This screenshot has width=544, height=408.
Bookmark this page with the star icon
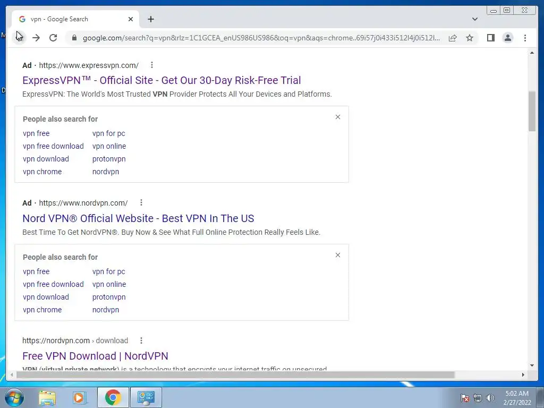470,38
